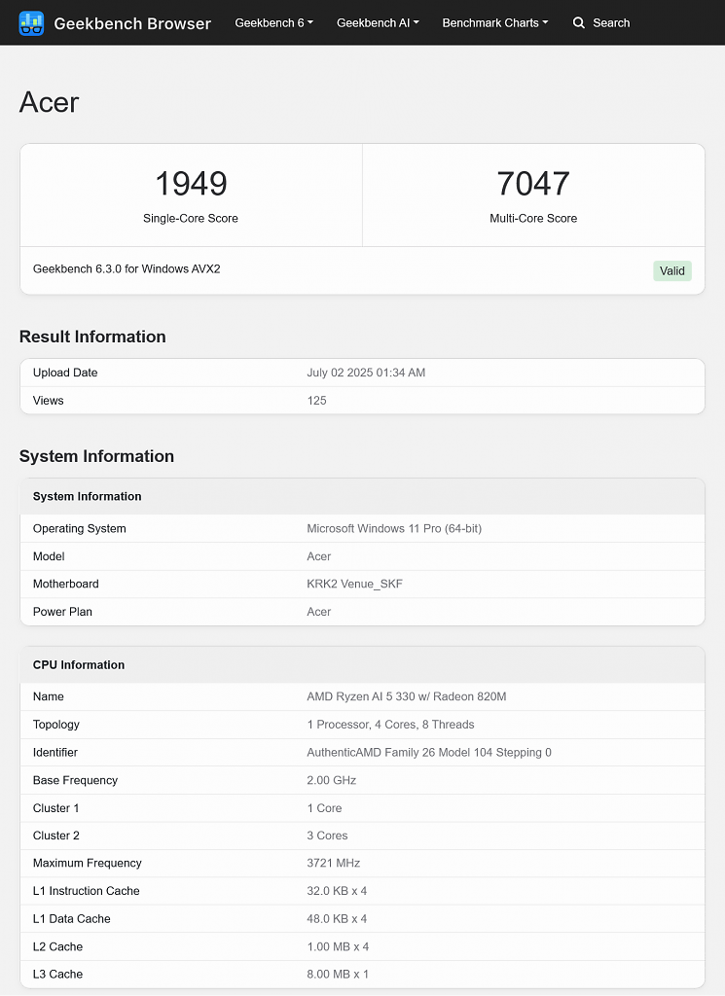Viewport: 725px width, 996px height.
Task: Select the AuthenticAMD Family 26 identifier value
Action: click(x=429, y=753)
